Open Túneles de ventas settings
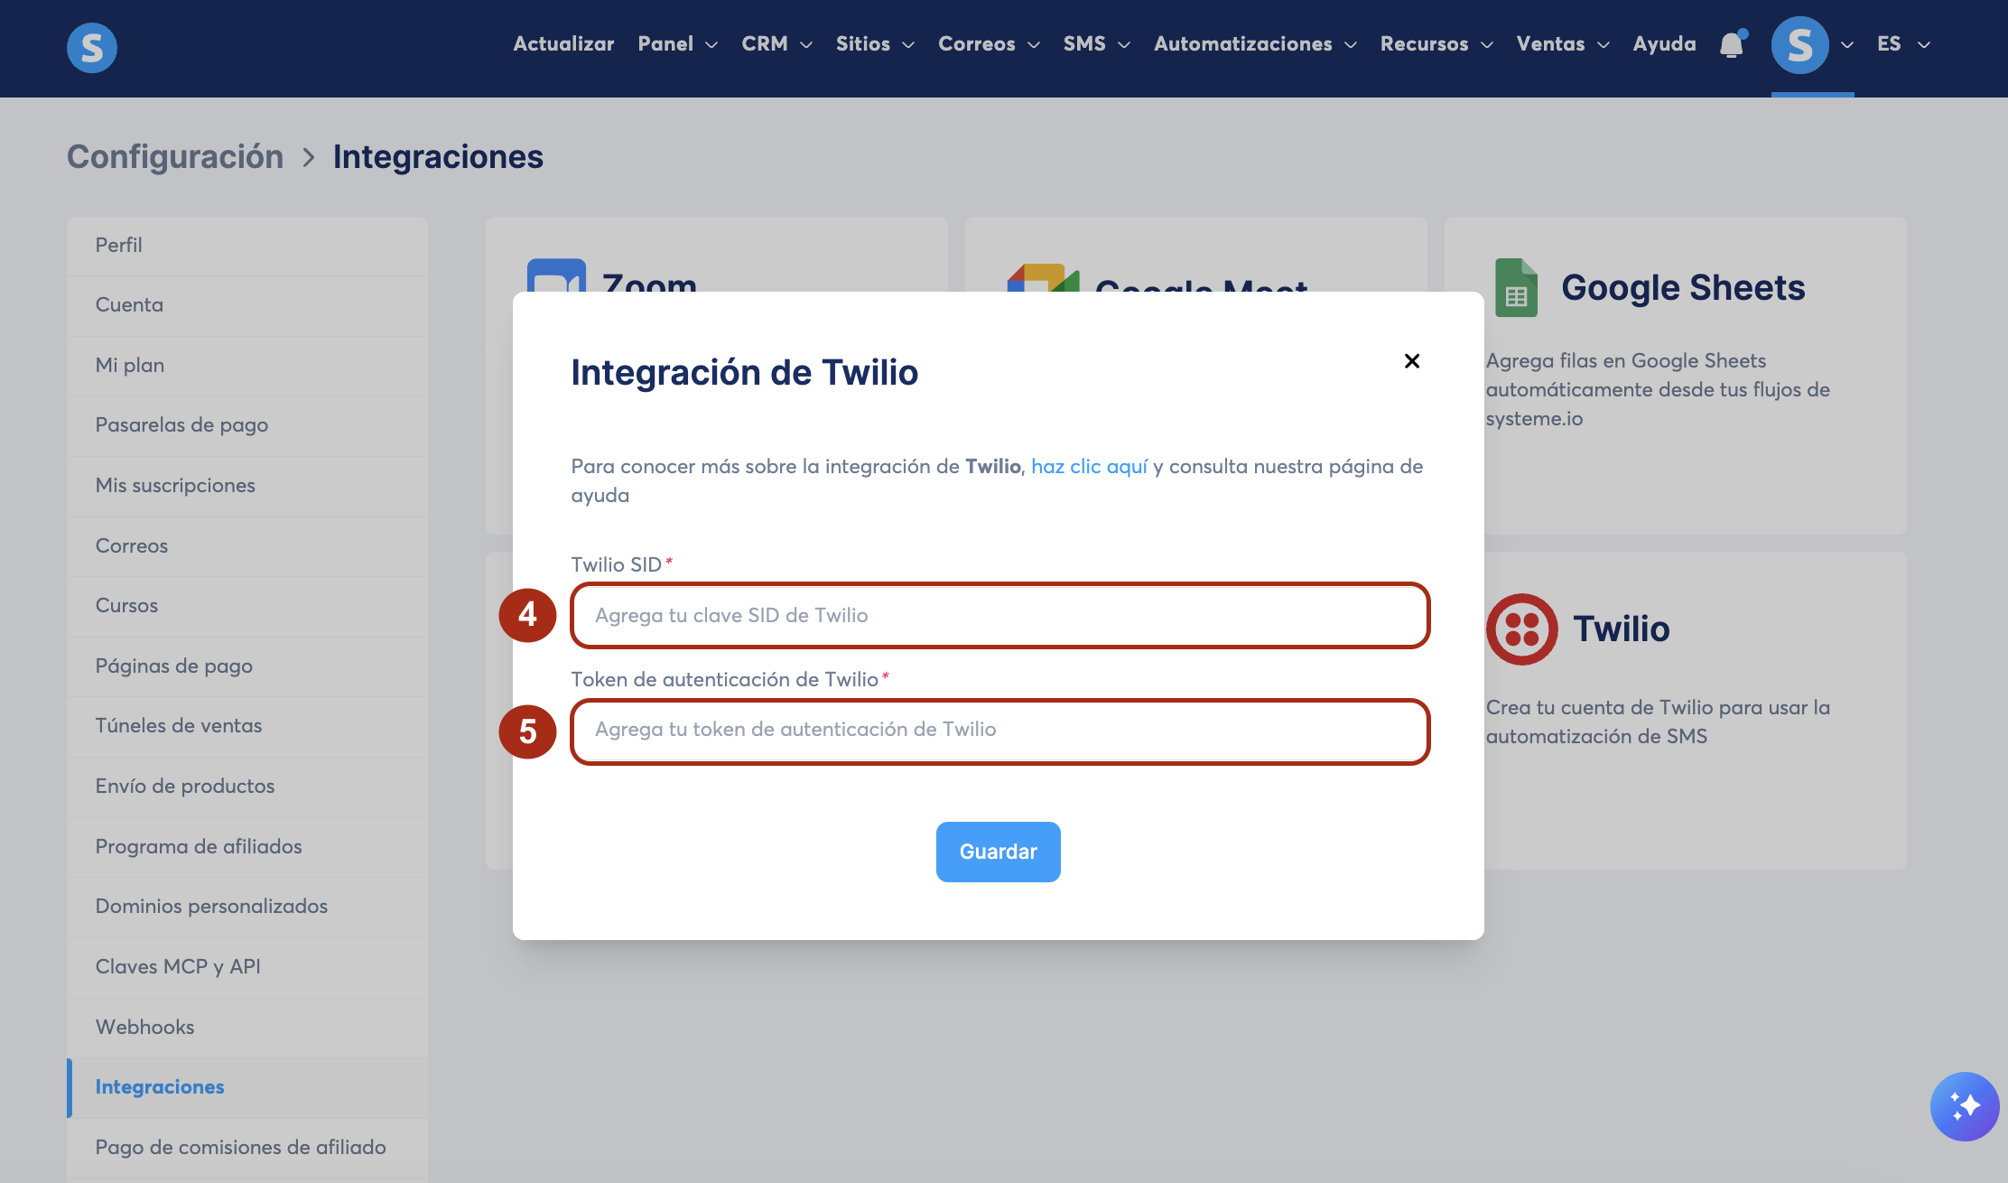Viewport: 2008px width, 1183px height. pos(247,726)
